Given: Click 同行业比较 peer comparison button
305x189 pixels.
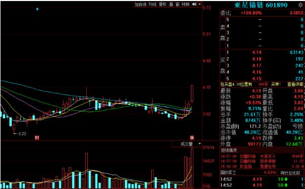Looking at the screenshot, I should [x=291, y=173].
